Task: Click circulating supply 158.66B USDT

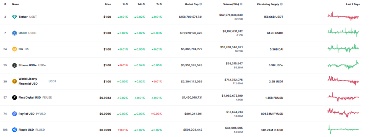Action: pyautogui.click(x=274, y=17)
